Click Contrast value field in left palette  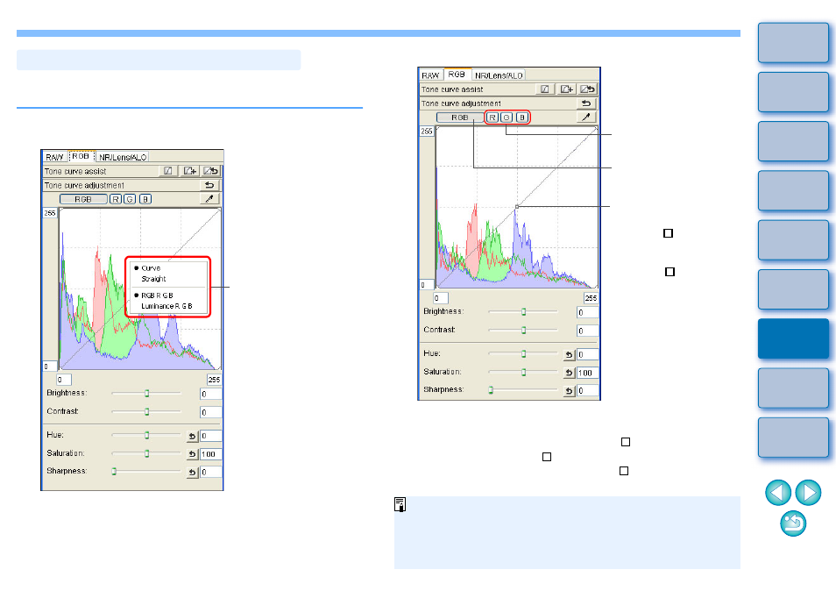pos(210,412)
